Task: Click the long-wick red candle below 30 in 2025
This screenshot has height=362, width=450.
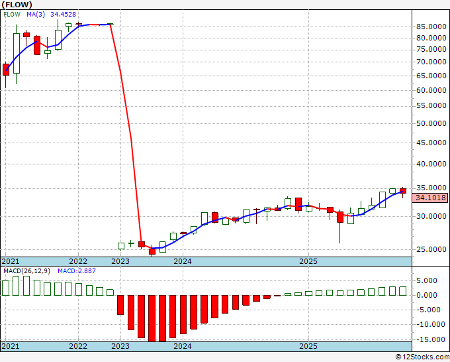Action: pyautogui.click(x=340, y=217)
